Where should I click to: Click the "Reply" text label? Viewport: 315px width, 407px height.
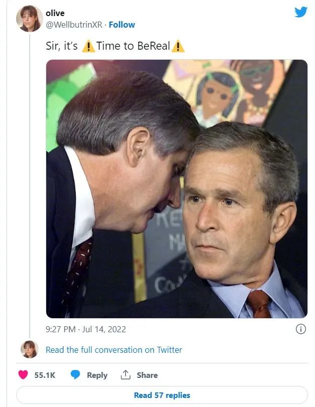(97, 375)
